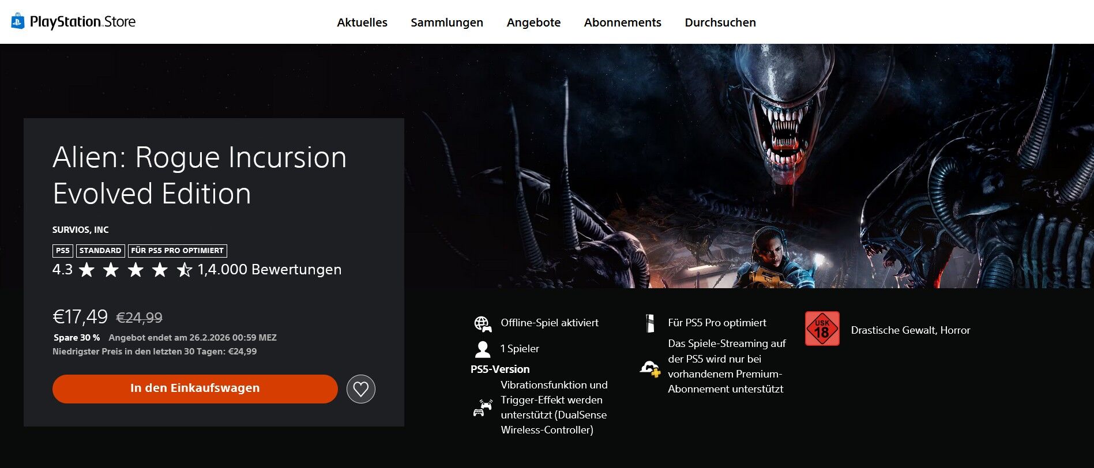Click the PlayStation Store logo icon

pyautogui.click(x=18, y=22)
